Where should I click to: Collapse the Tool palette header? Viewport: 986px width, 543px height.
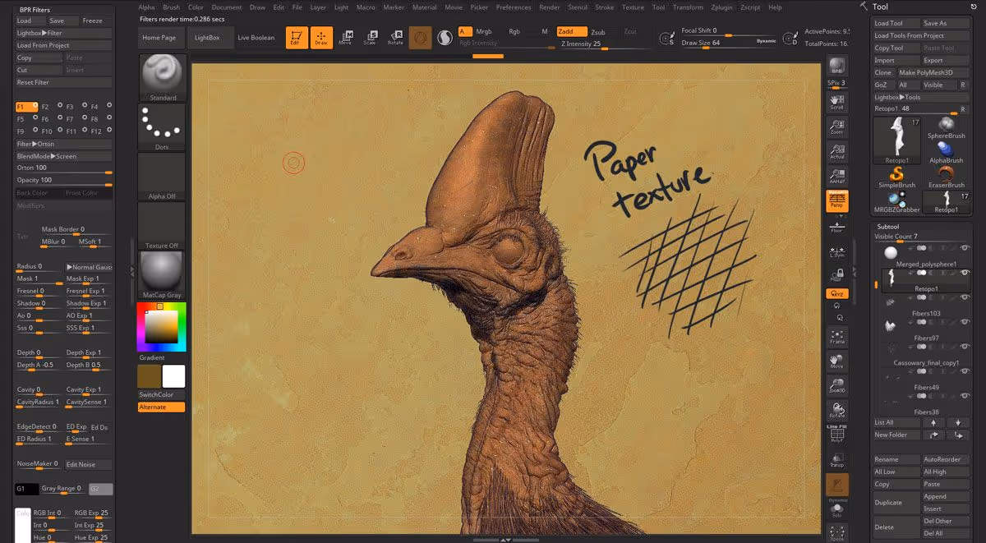(x=880, y=7)
